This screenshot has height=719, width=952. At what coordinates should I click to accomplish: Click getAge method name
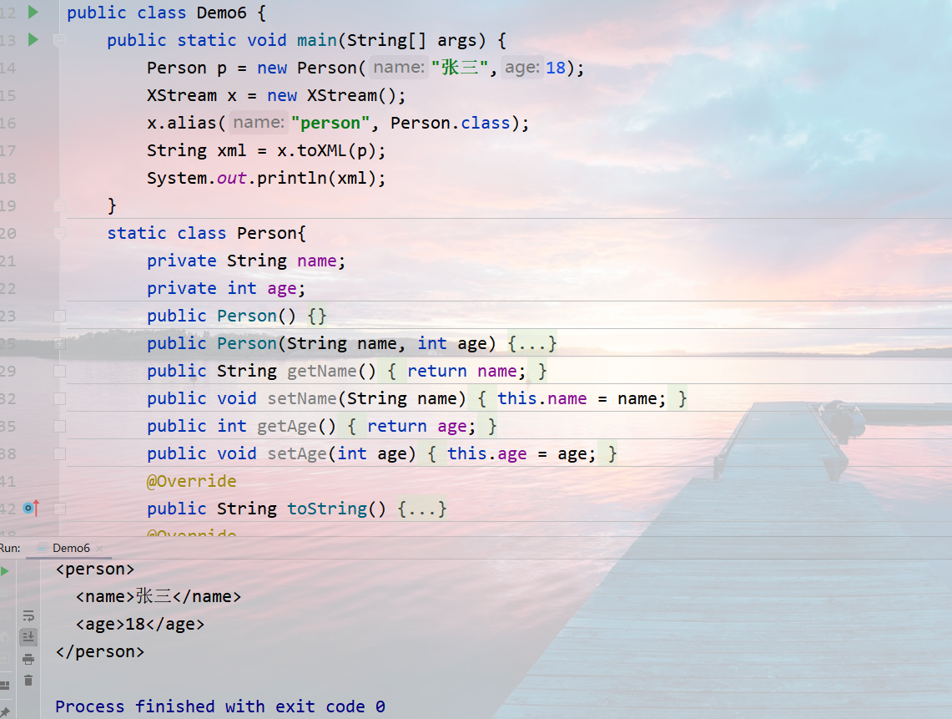tap(287, 426)
